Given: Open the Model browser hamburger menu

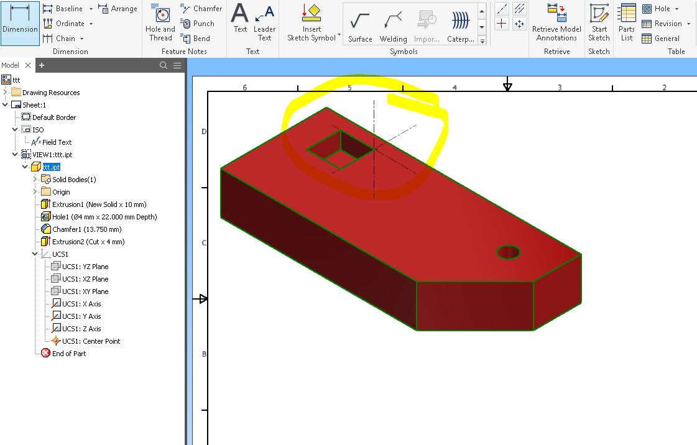Looking at the screenshot, I should pos(177,65).
